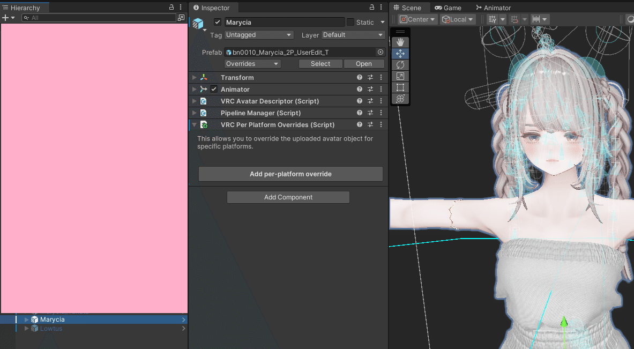This screenshot has height=349, width=634.
Task: Select the Rotate tool
Action: (x=400, y=64)
